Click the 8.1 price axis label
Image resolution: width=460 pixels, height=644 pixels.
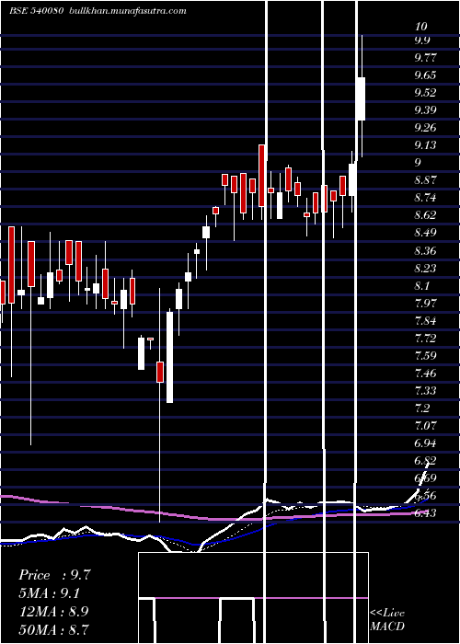coord(422,285)
